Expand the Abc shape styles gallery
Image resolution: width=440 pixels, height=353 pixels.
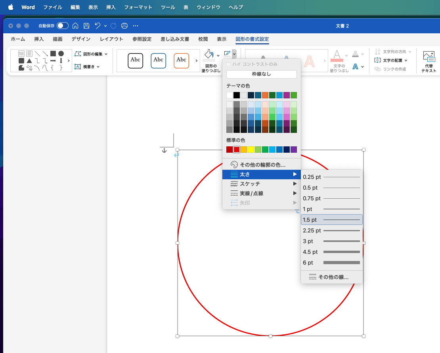197,61
